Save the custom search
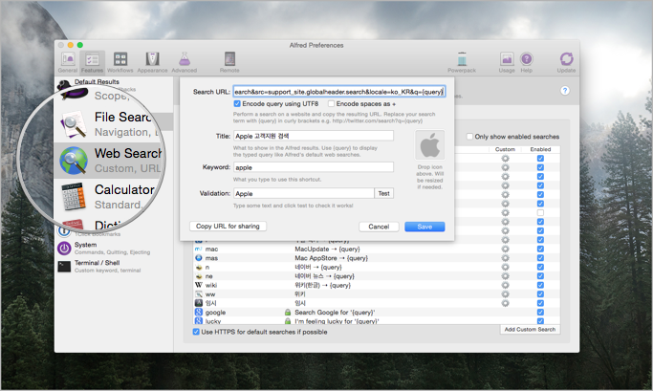Image resolution: width=653 pixels, height=391 pixels. [424, 227]
